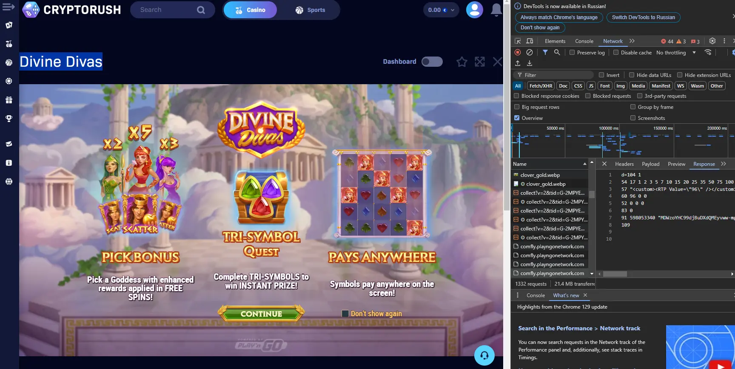The height and width of the screenshot is (369, 735).
Task: Switch to the Elements tab
Action: (x=555, y=41)
